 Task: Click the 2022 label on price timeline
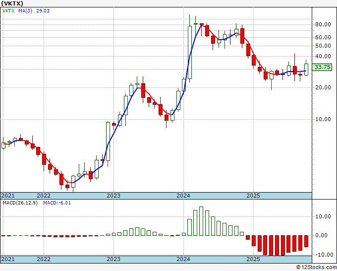coord(44,196)
